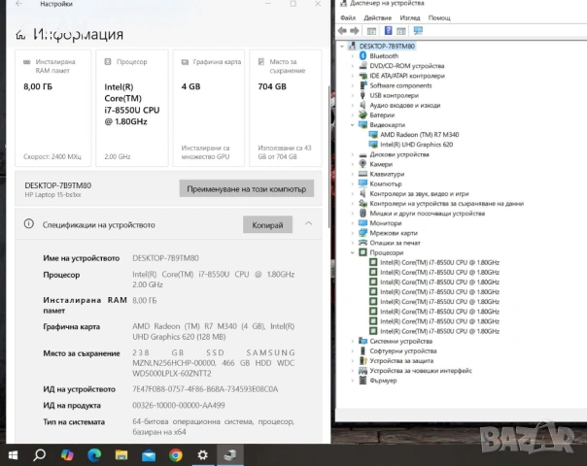Select the Клавиатури category
This screenshot has width=587, height=466.
tap(387, 174)
